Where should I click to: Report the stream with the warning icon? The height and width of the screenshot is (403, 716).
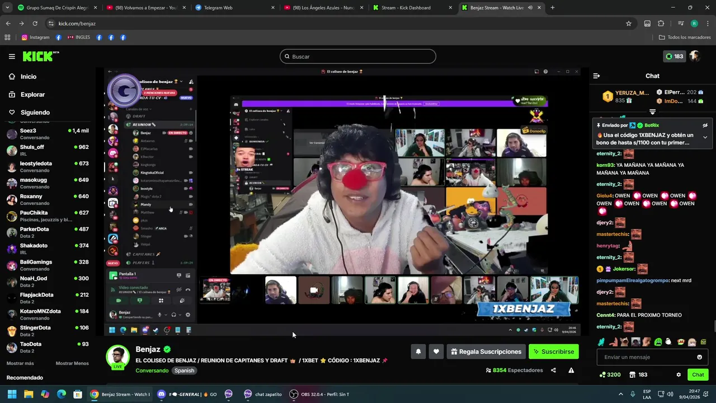[571, 370]
